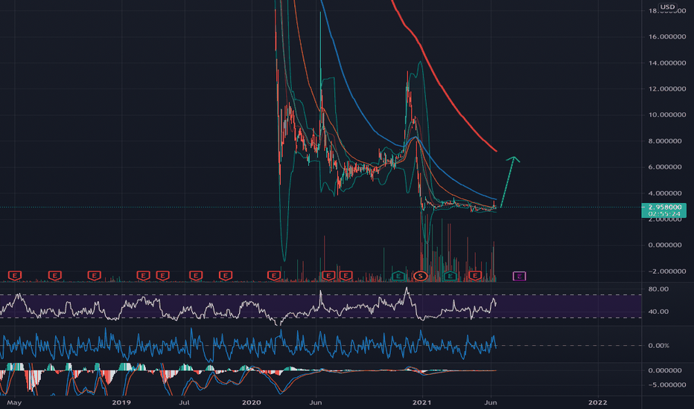Click the bar countdown timer 02:55:24
The height and width of the screenshot is (409, 694).
665,214
